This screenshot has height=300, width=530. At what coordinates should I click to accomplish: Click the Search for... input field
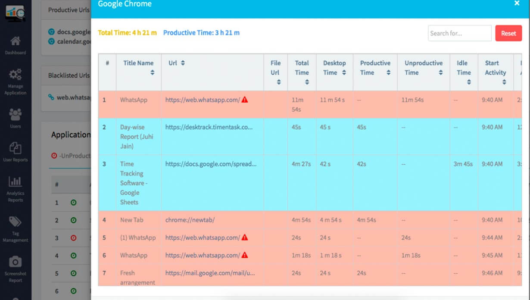click(x=459, y=33)
